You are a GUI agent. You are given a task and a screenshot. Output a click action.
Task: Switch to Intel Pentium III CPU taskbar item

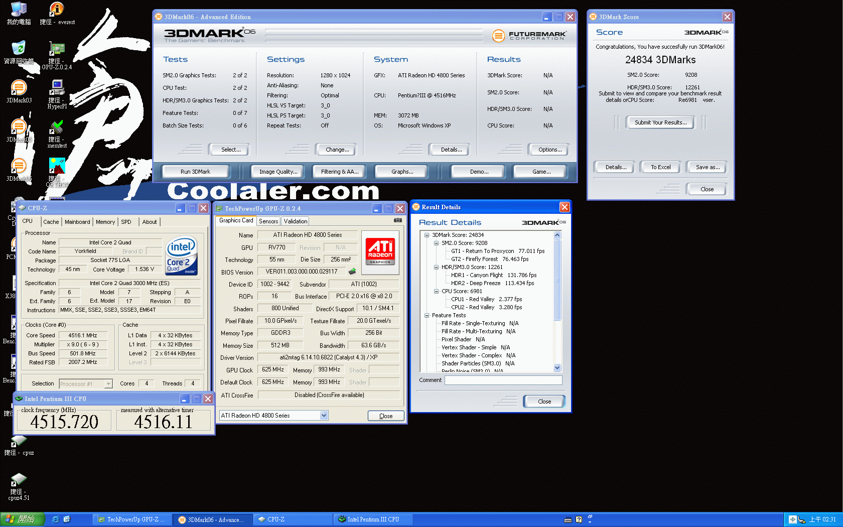click(x=373, y=519)
